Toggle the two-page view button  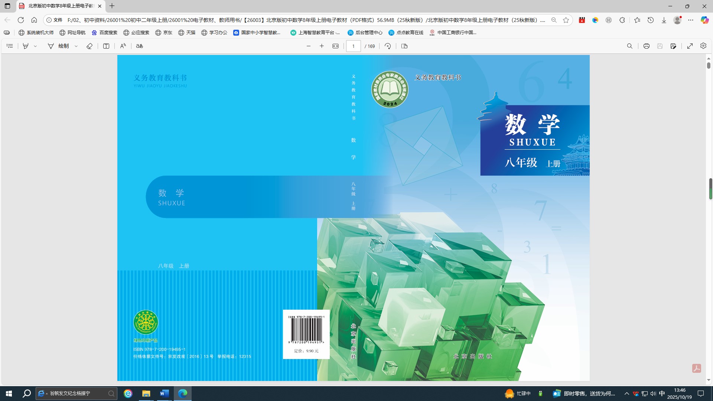[404, 46]
